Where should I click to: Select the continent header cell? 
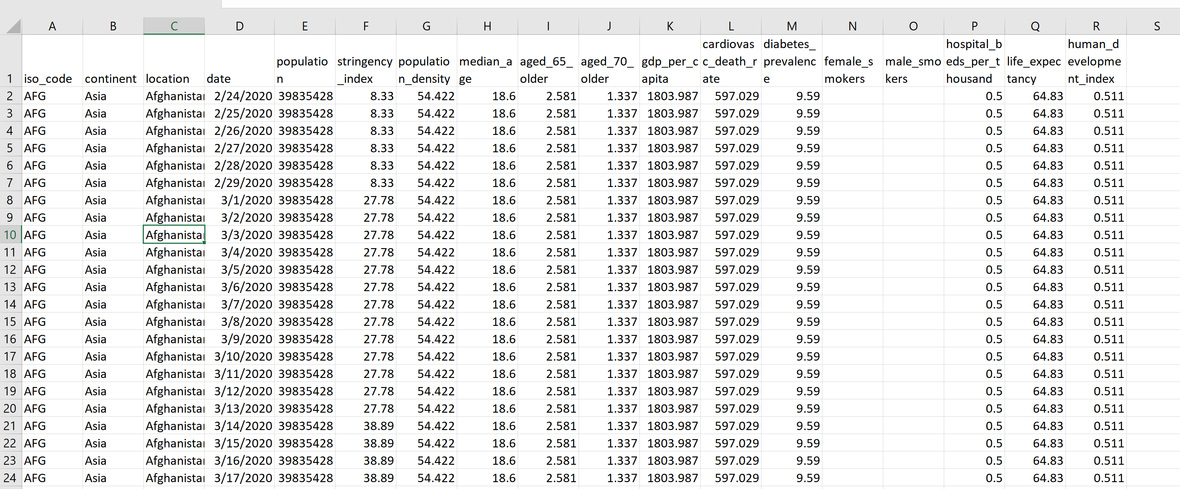111,79
